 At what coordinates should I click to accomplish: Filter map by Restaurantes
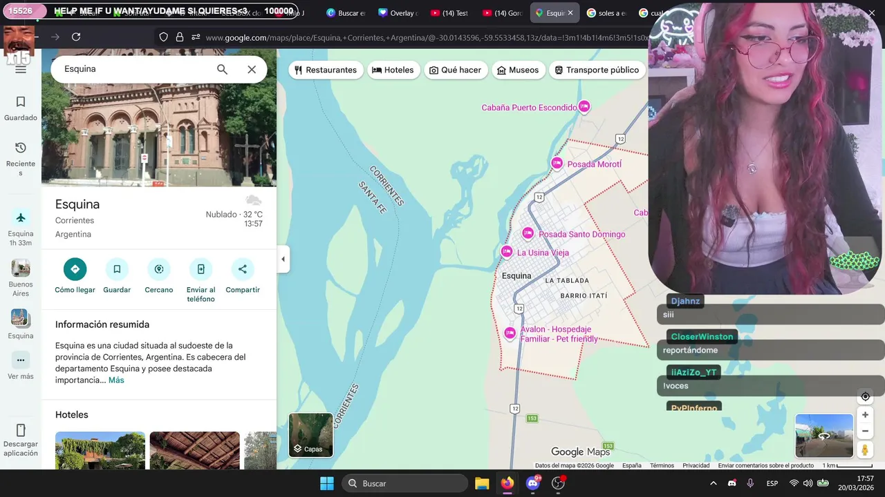326,70
